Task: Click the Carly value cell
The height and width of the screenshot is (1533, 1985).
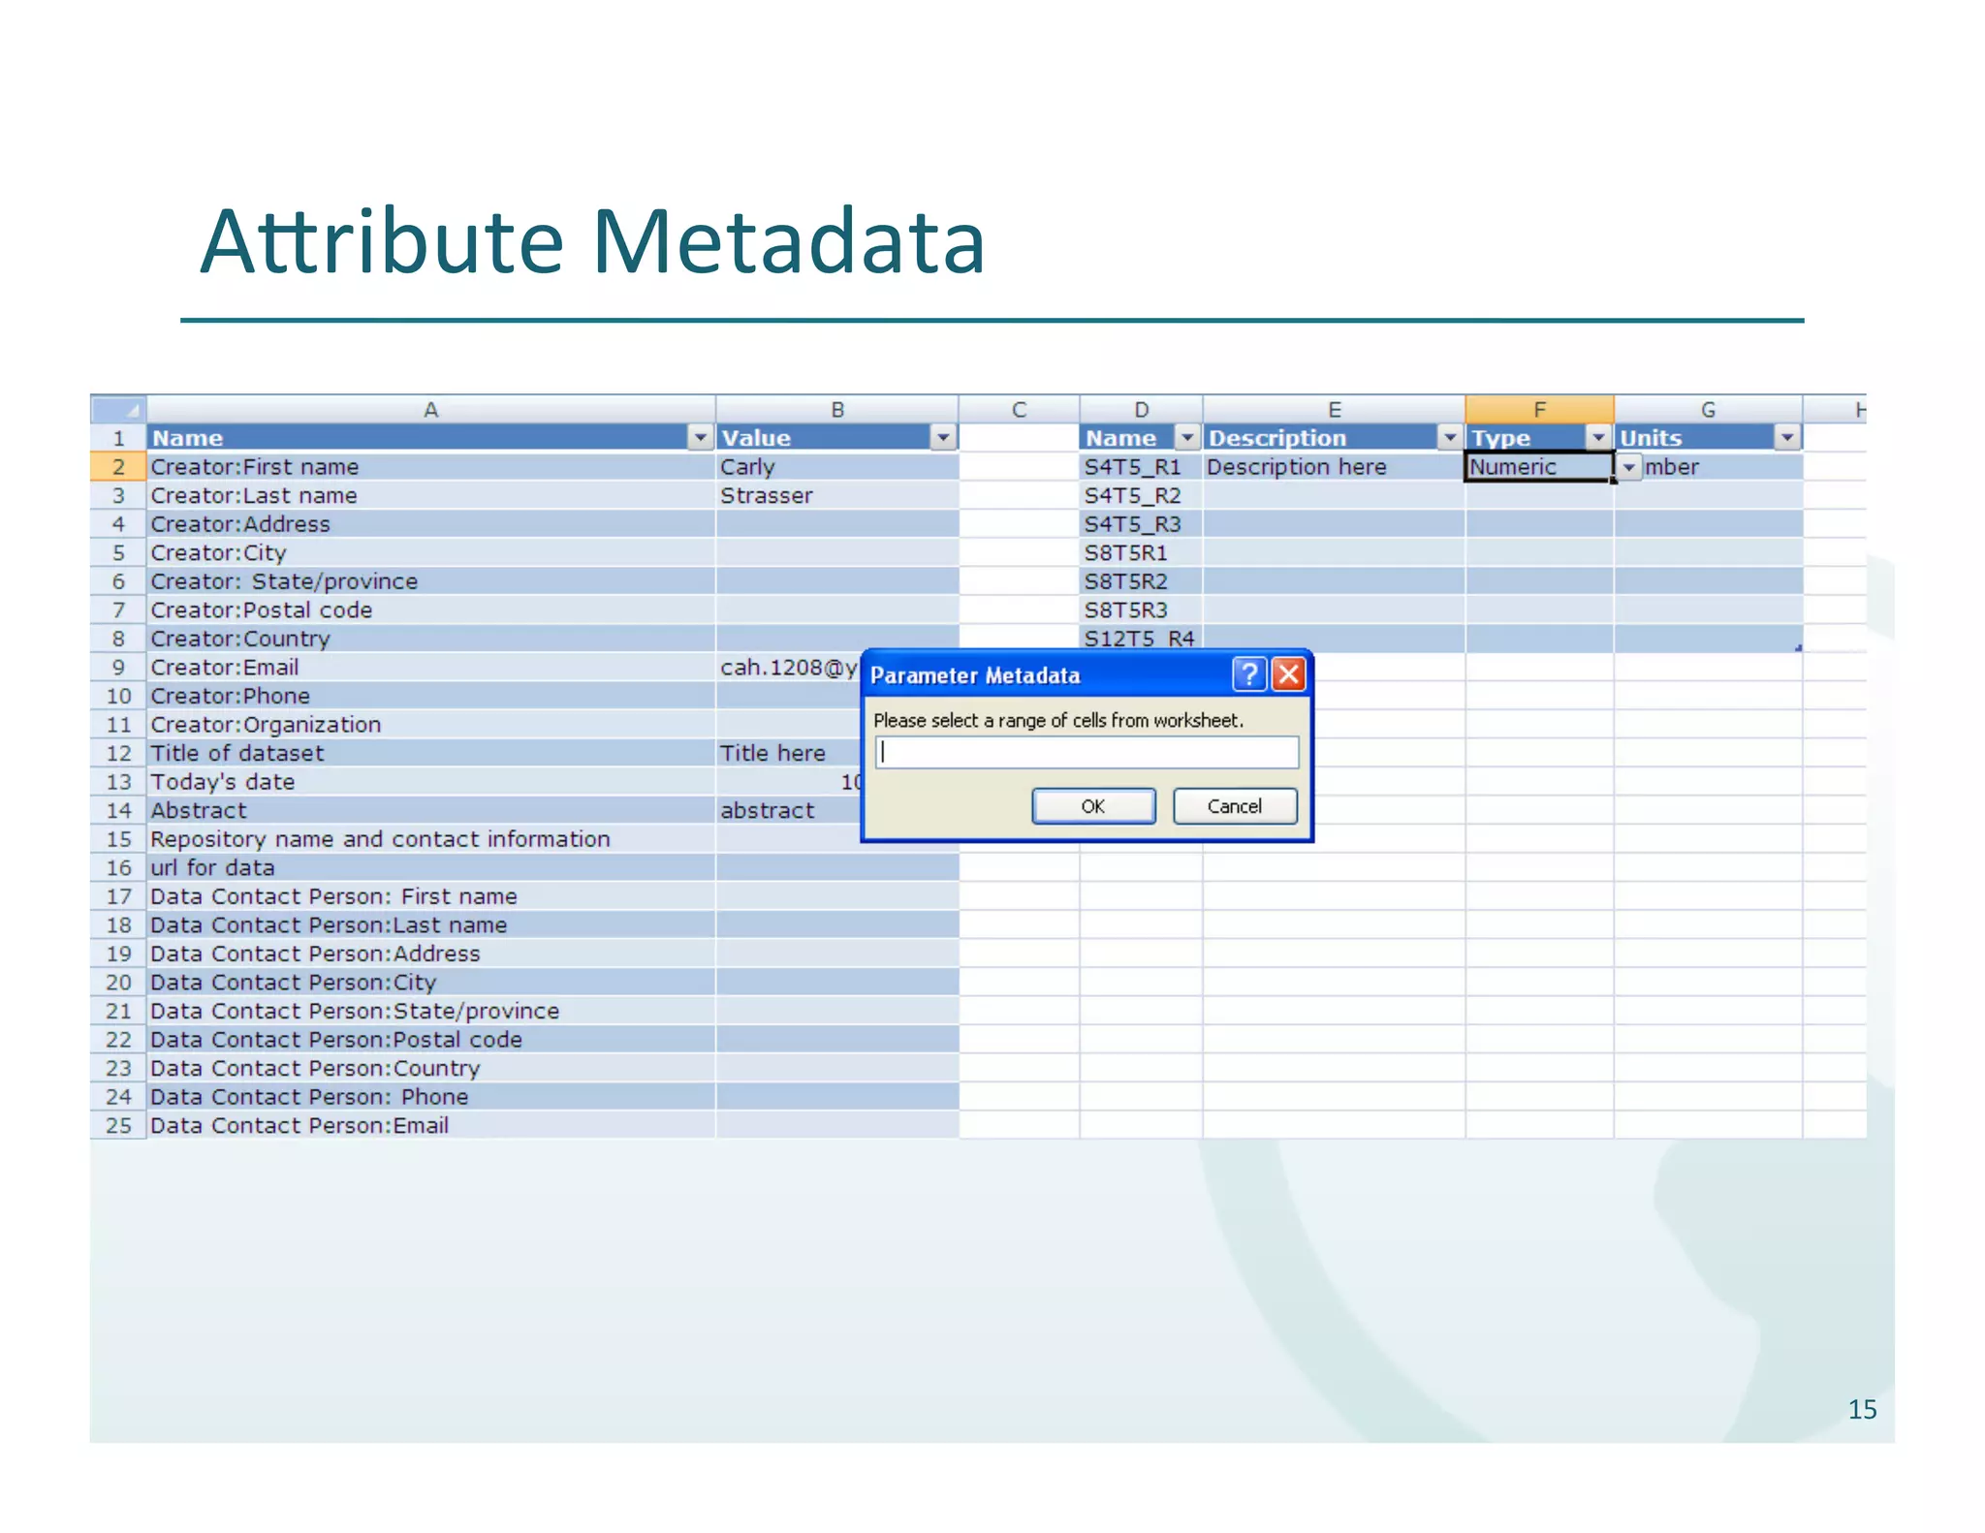Action: tap(837, 467)
